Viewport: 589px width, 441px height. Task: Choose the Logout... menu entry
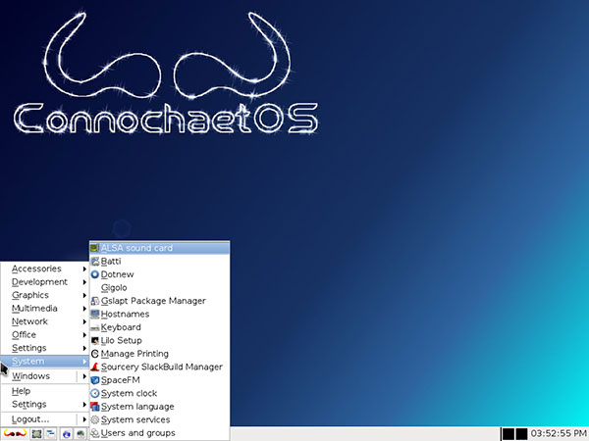(38, 419)
